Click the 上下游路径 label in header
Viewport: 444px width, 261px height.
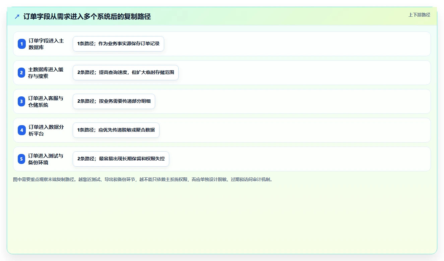tap(419, 15)
